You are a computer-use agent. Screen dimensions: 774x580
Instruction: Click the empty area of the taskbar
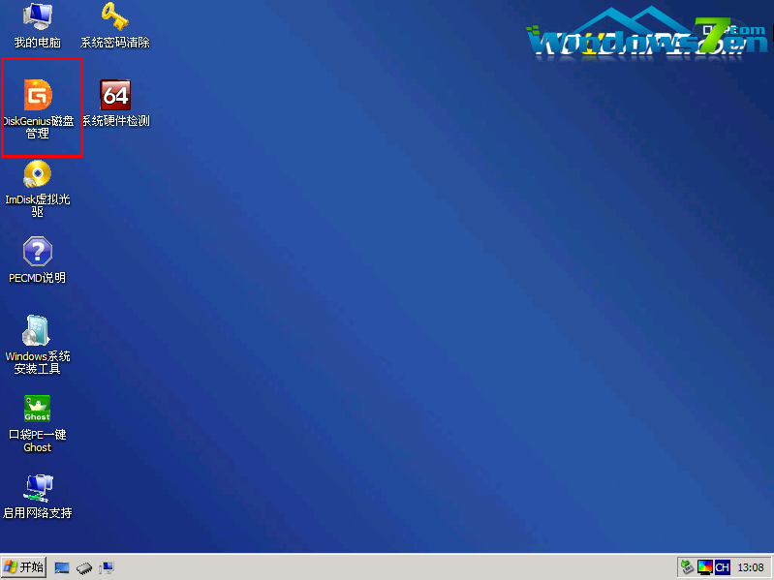(x=387, y=567)
